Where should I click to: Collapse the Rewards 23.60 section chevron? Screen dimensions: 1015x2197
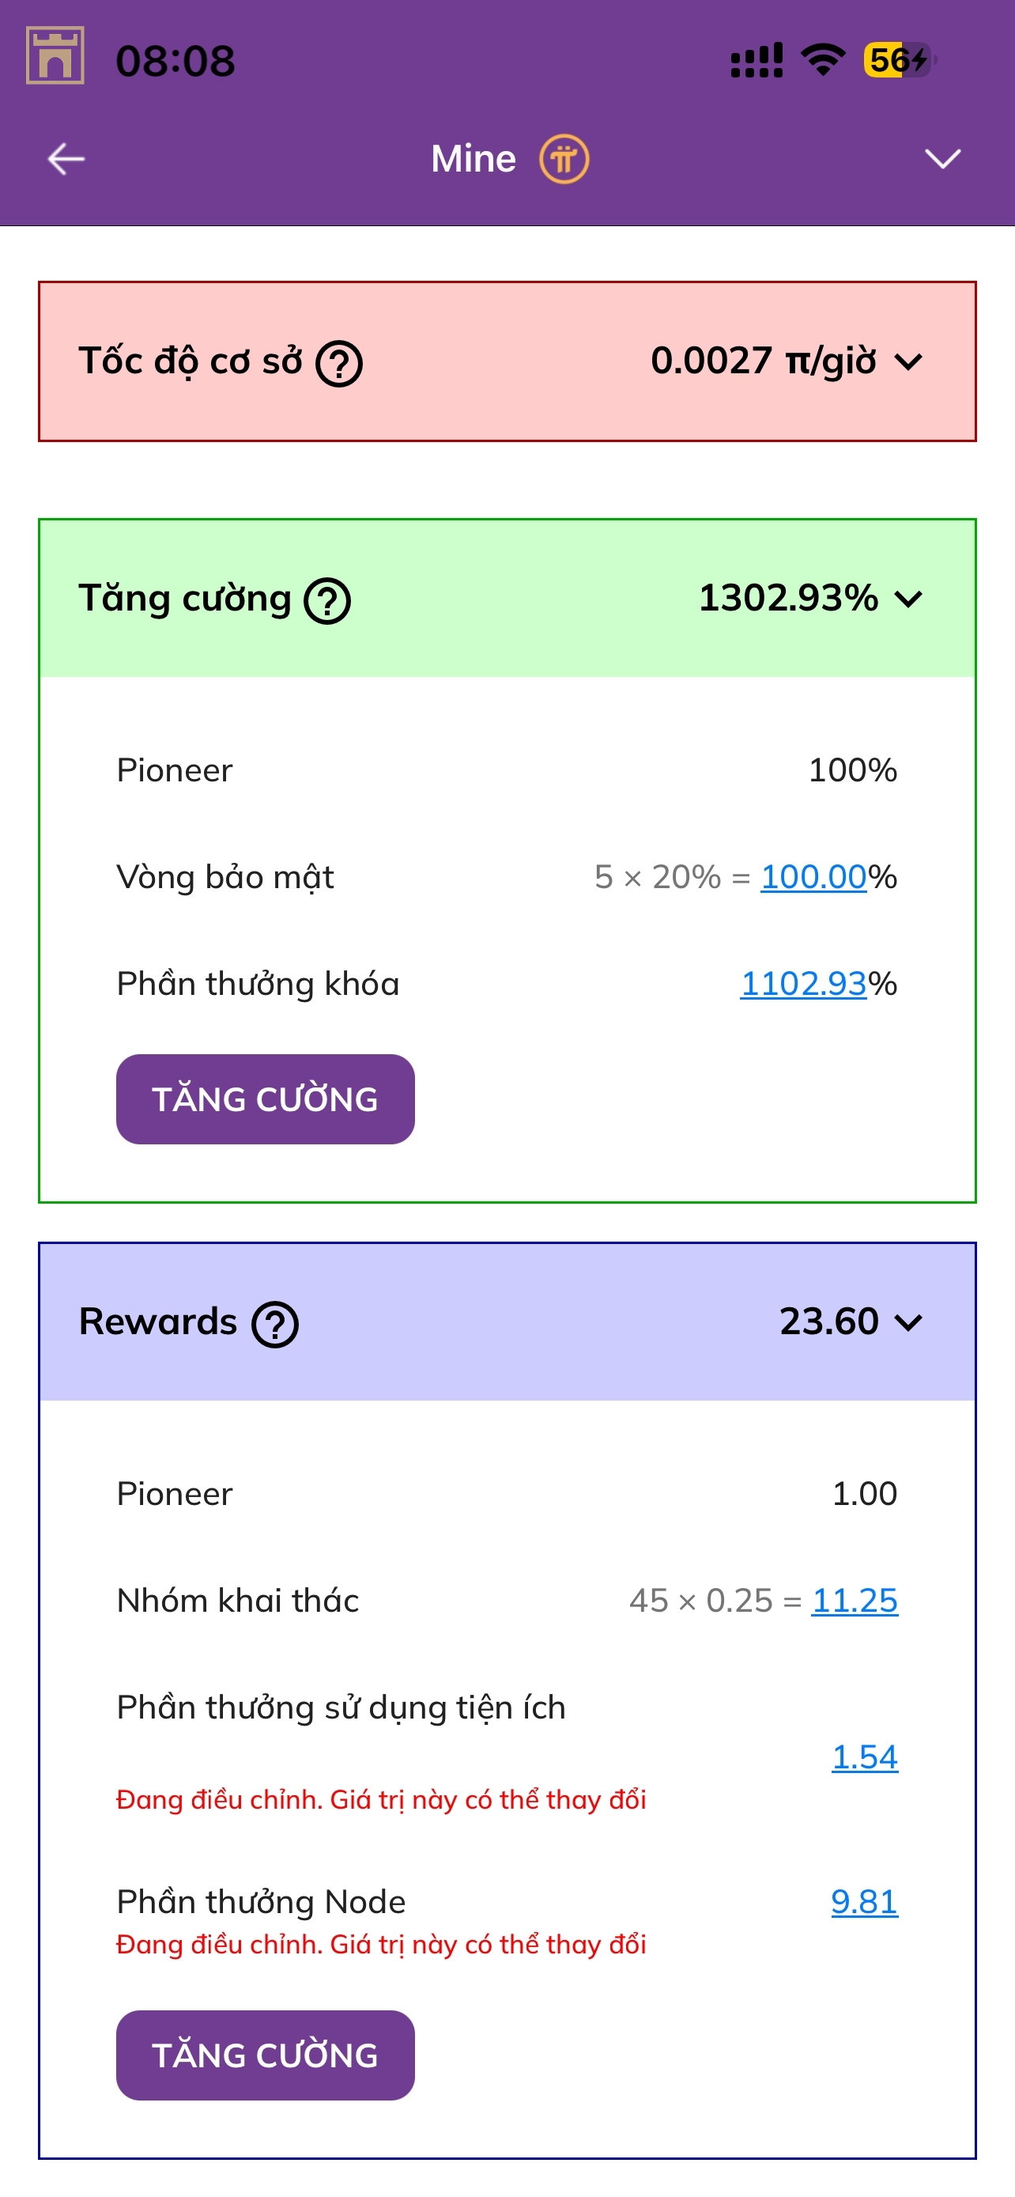(908, 1323)
